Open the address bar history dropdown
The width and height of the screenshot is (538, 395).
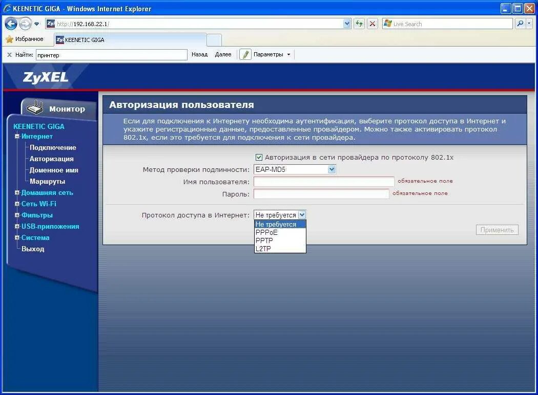[x=347, y=24]
